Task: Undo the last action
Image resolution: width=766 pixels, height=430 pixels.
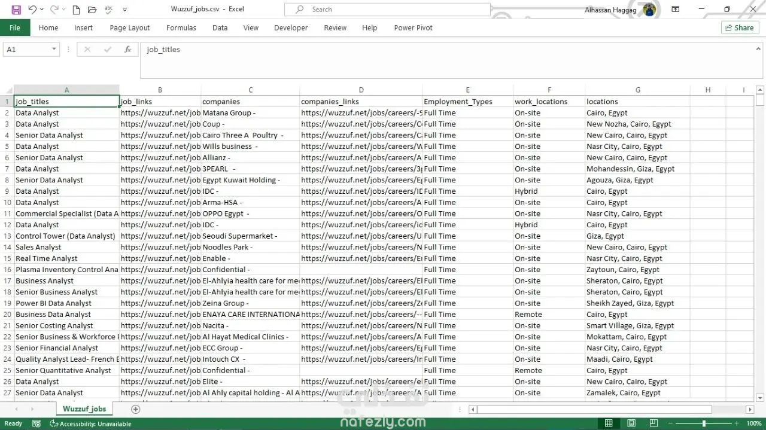Action: click(32, 10)
